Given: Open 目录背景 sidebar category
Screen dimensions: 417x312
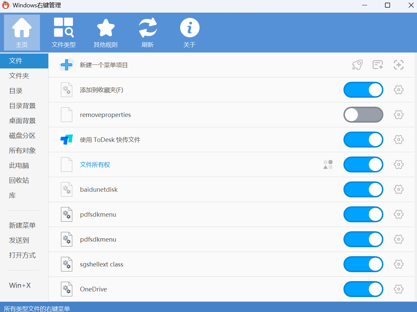Looking at the screenshot, I should pyautogui.click(x=24, y=106).
